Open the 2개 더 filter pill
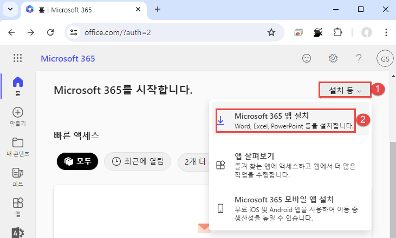The image size is (396, 238). tap(194, 161)
